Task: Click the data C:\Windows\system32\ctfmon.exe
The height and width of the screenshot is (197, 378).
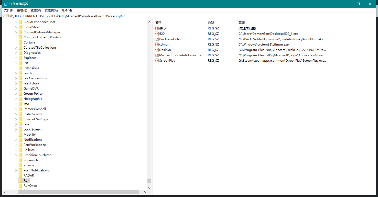Action: point(264,45)
